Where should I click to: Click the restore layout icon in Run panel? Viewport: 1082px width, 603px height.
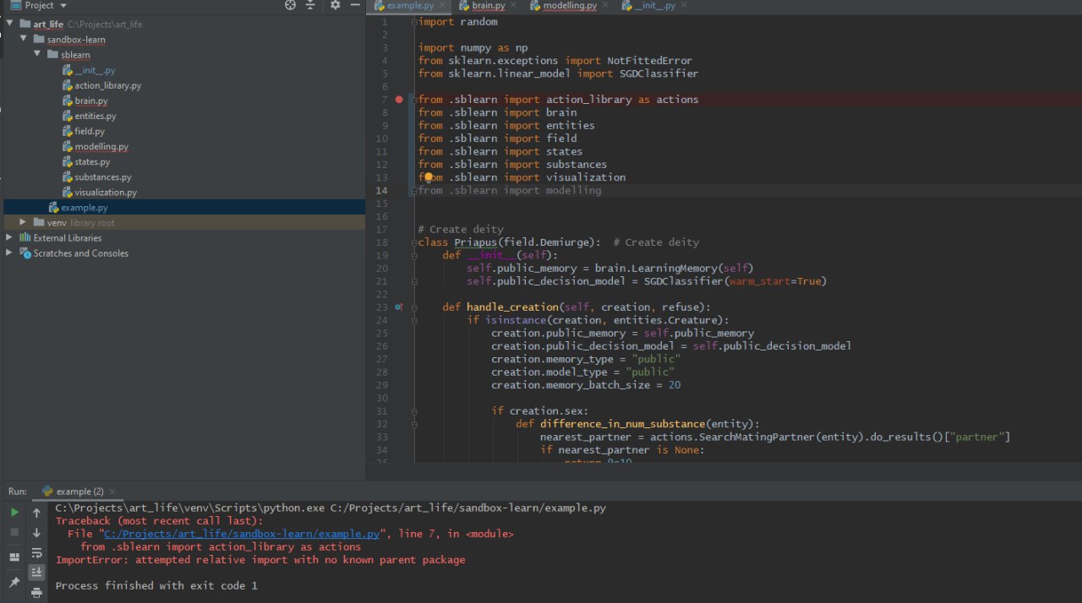coord(14,557)
